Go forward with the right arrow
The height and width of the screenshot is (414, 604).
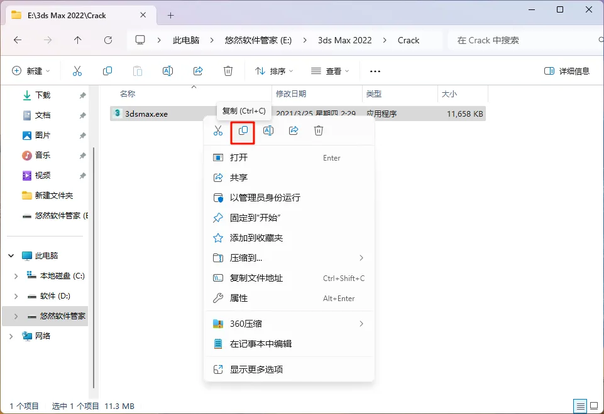click(48, 40)
